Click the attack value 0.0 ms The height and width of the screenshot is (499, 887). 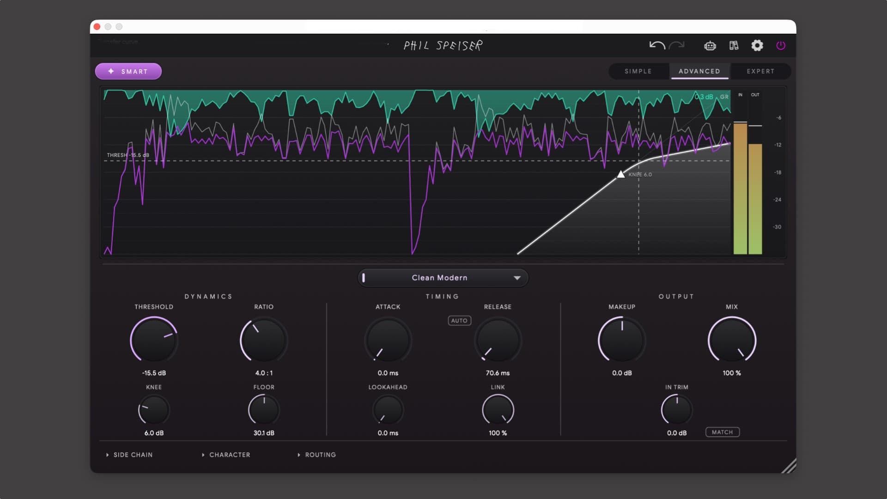[388, 373]
